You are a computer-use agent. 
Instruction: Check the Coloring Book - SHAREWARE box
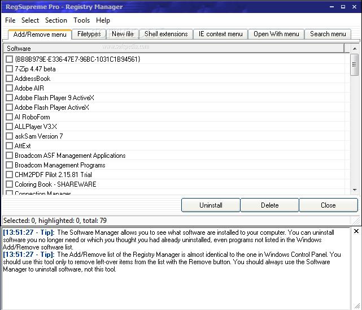tap(9, 184)
